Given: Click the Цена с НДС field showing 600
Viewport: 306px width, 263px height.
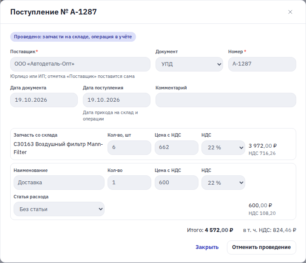Looking at the screenshot, I should click(176, 183).
